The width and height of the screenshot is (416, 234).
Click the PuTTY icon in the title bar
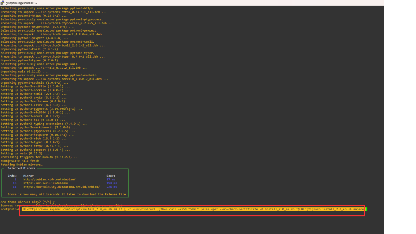(x=3, y=2)
